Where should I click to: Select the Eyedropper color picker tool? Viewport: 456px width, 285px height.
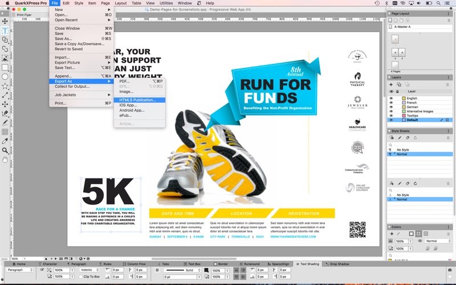[5, 141]
